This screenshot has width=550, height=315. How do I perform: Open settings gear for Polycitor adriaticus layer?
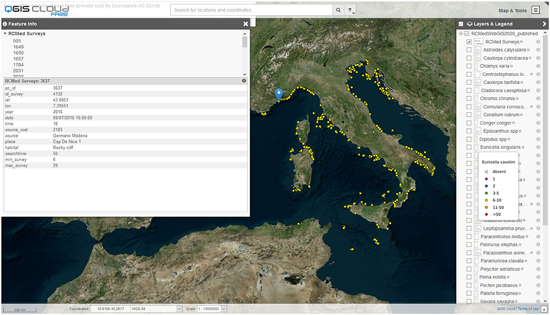pyautogui.click(x=538, y=269)
